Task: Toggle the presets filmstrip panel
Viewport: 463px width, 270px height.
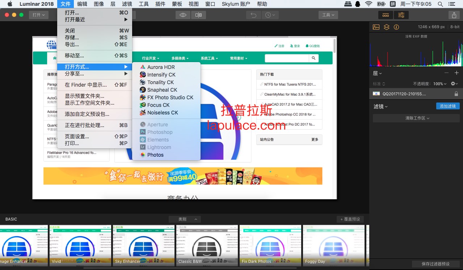Action: tap(386, 15)
